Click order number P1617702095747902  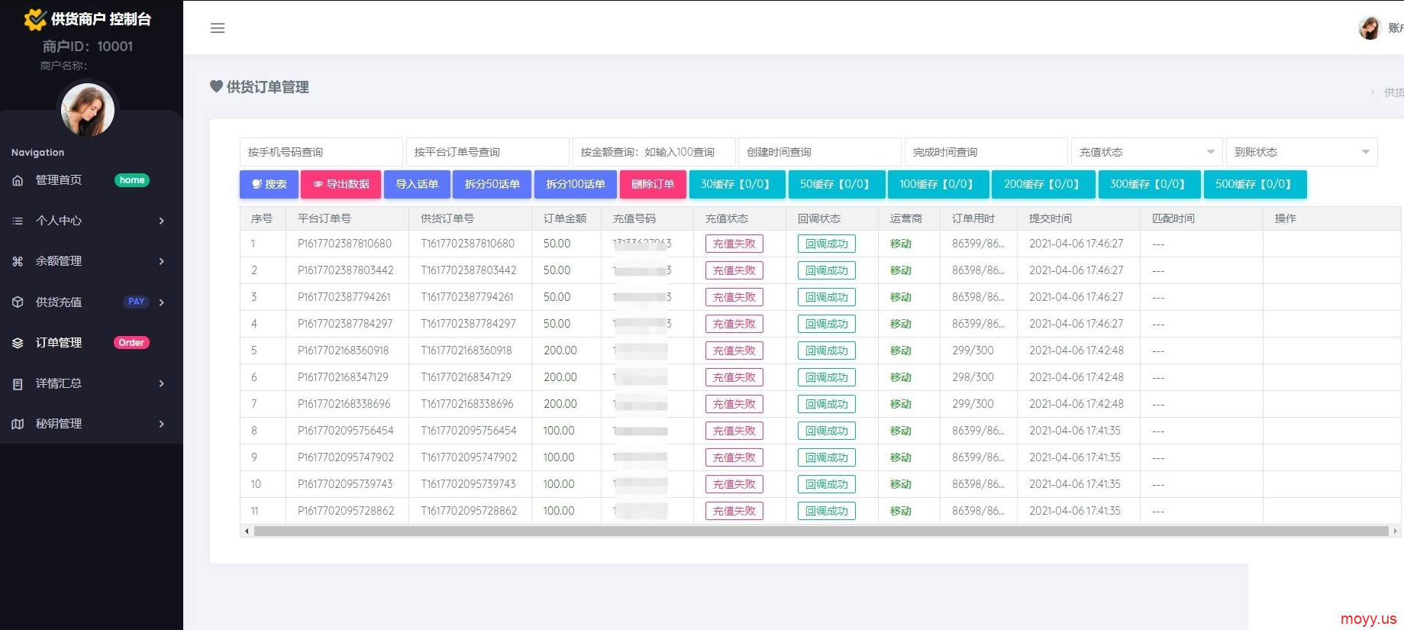click(346, 457)
